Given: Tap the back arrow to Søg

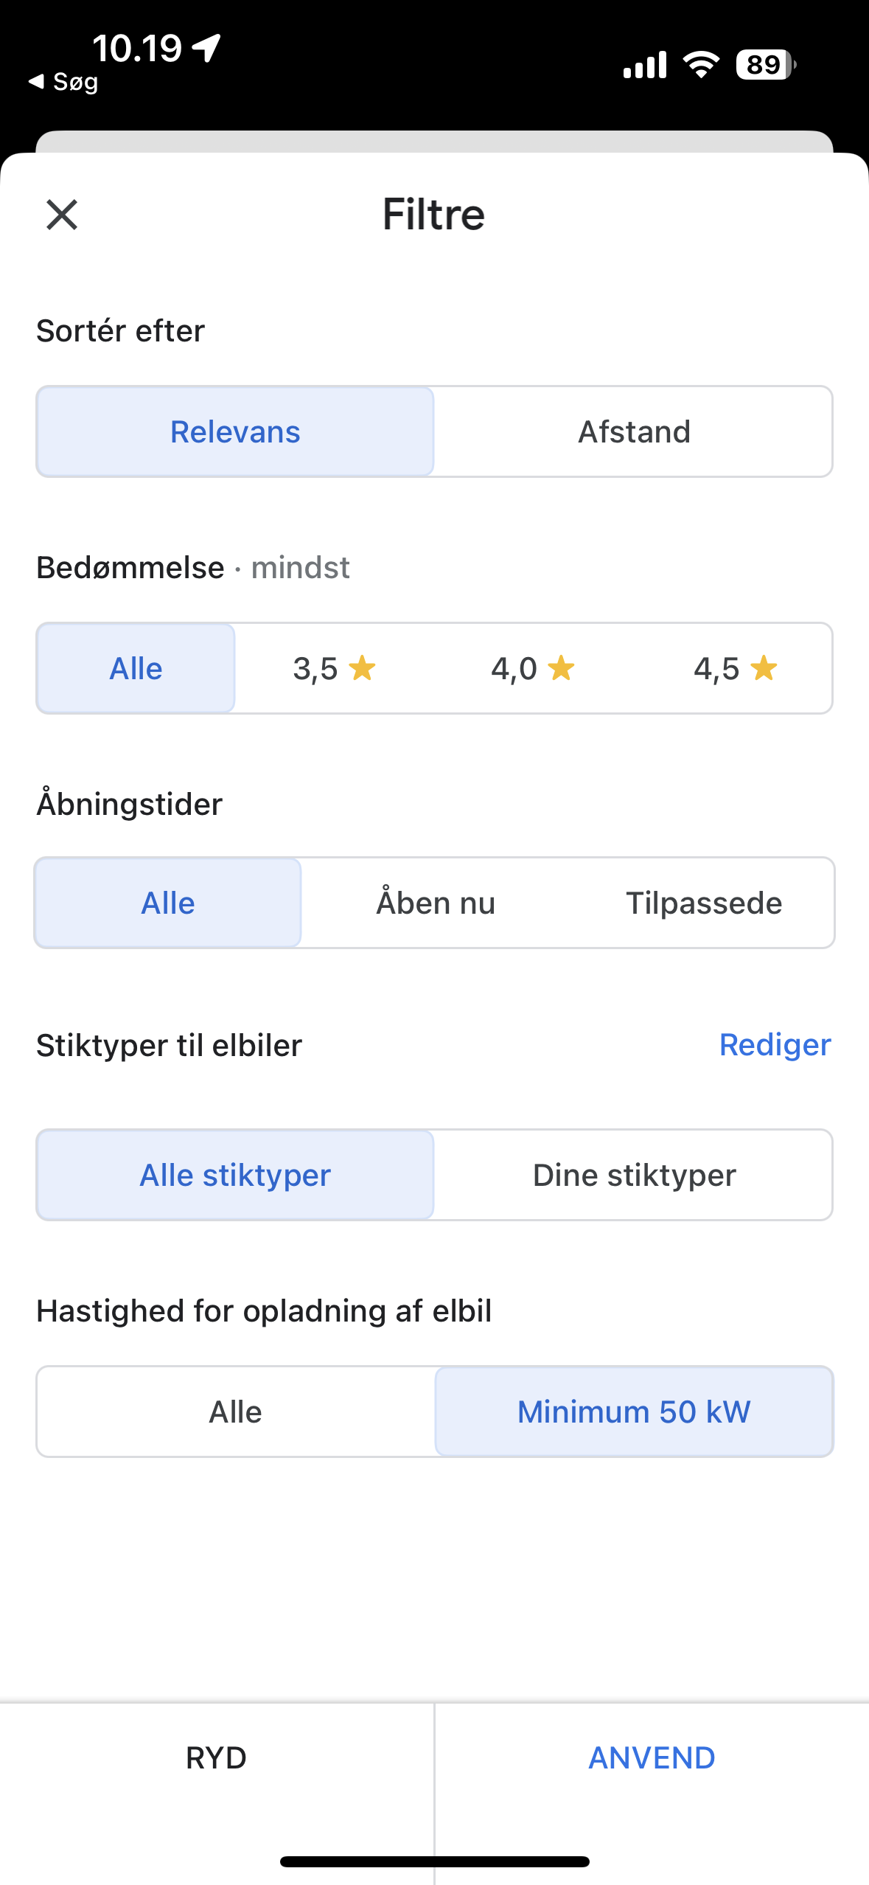Looking at the screenshot, I should point(62,82).
